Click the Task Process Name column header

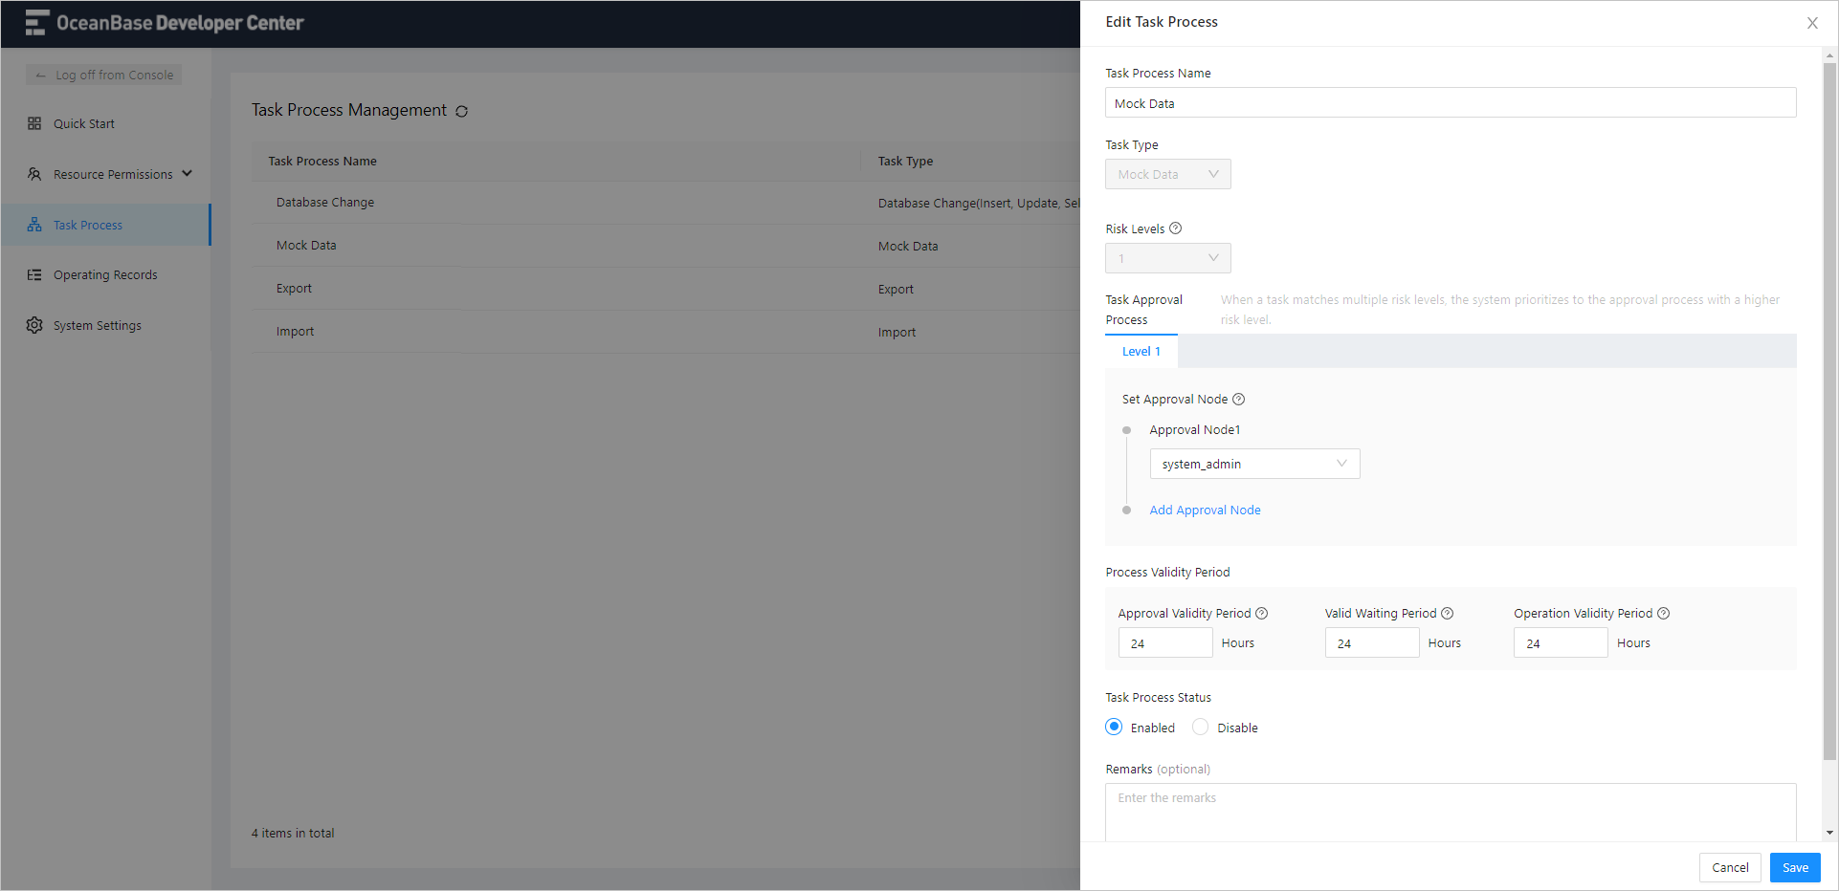click(322, 161)
